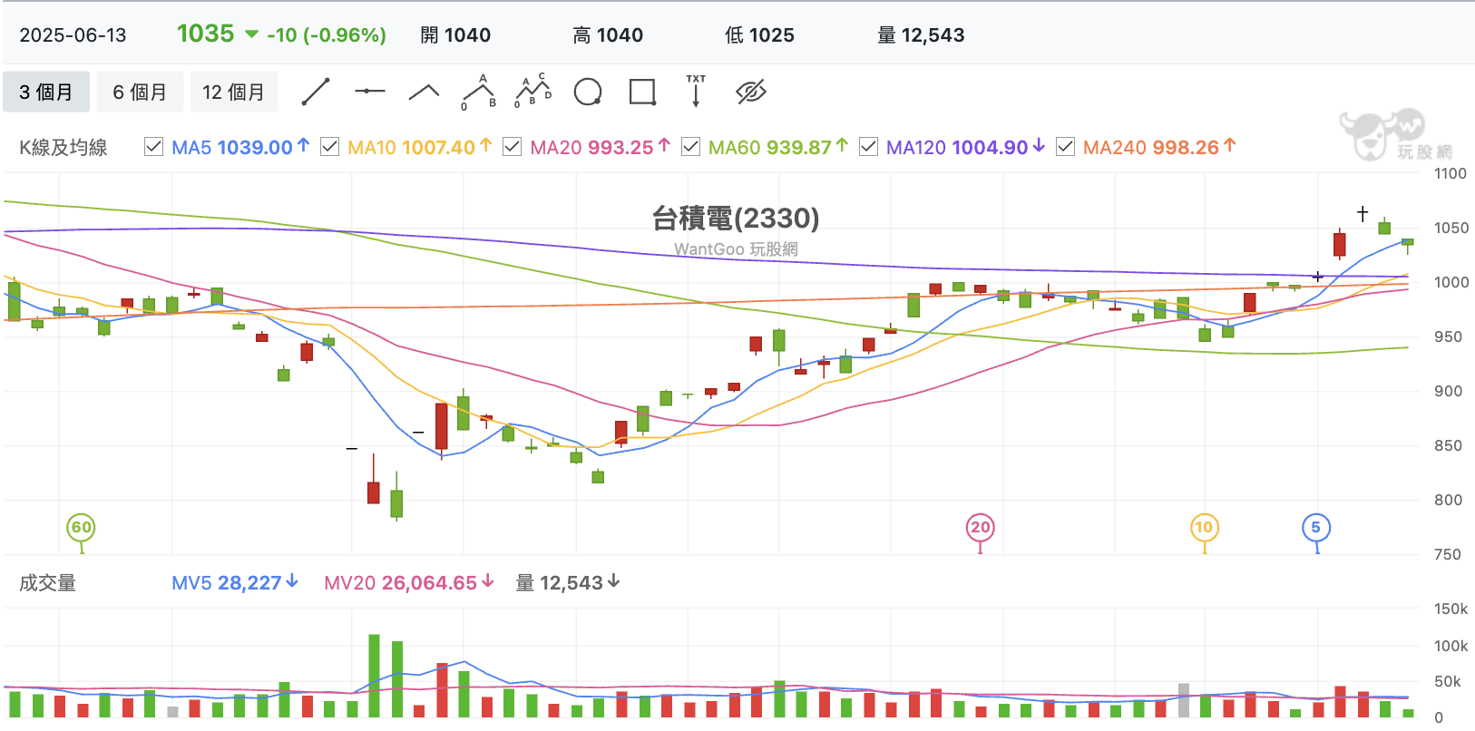1475x731 pixels.
Task: Select the rectangle drawing tool
Action: 642,92
